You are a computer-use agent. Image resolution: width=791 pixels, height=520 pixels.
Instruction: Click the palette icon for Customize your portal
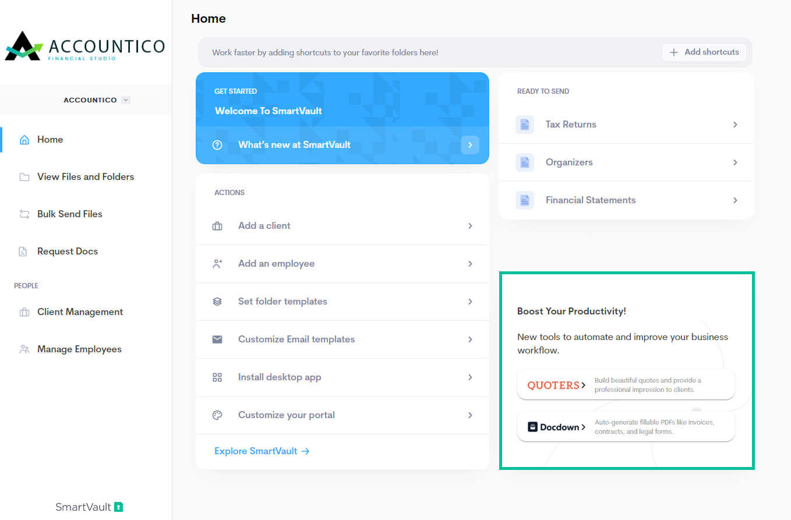[217, 415]
